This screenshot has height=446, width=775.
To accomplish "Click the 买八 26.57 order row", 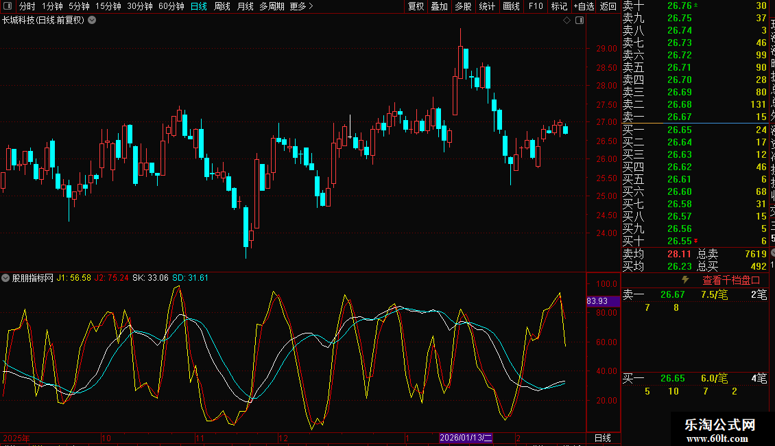I will (695, 216).
